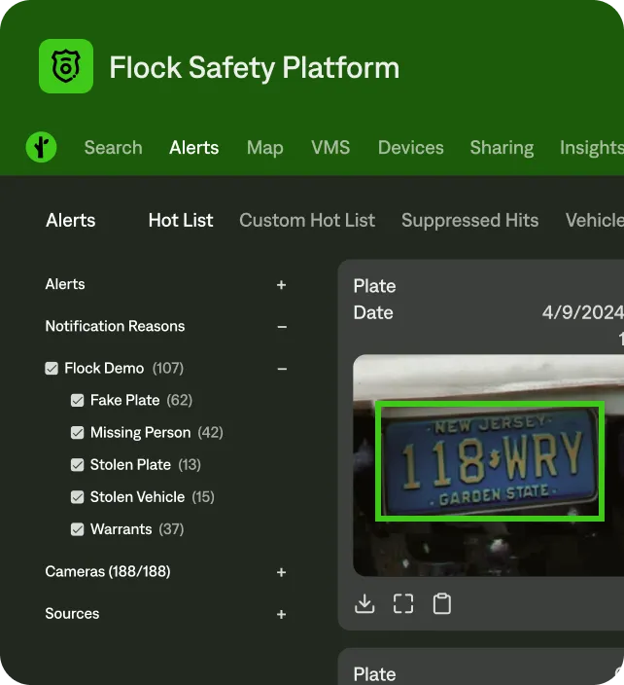Toggle the Flock Demo checkbox

52,368
